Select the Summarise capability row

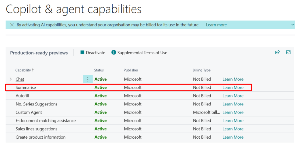coord(26,88)
